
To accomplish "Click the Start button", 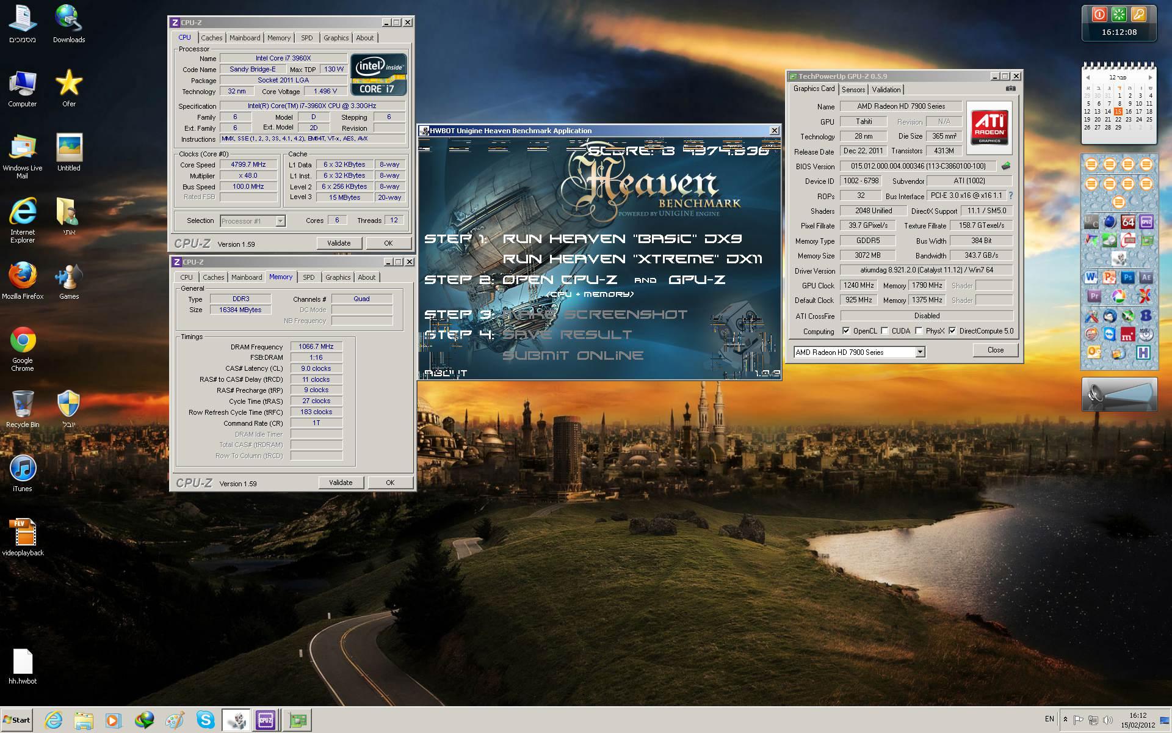I will click(16, 720).
